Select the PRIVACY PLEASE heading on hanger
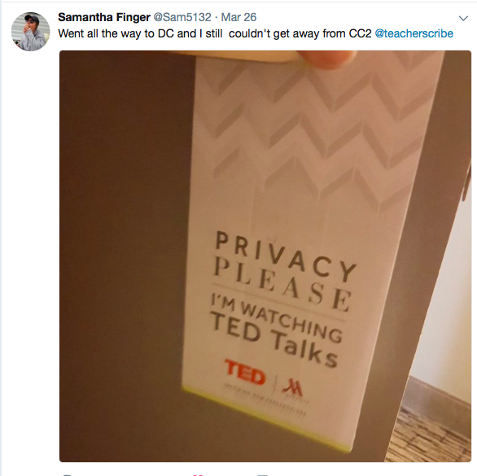The height and width of the screenshot is (476, 477). coord(285,271)
